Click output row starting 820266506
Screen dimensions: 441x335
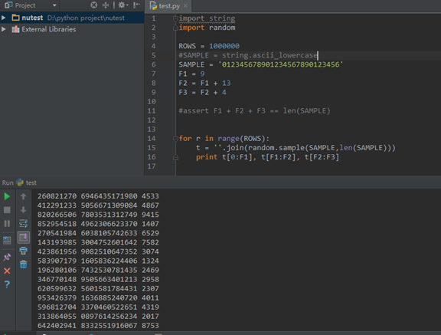pyautogui.click(x=98, y=215)
